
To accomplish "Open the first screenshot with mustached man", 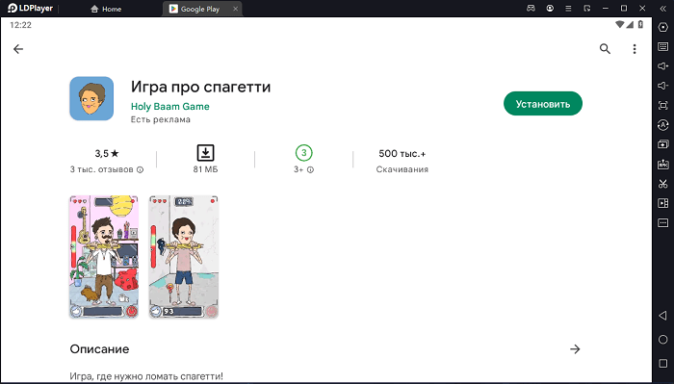I will (x=104, y=257).
